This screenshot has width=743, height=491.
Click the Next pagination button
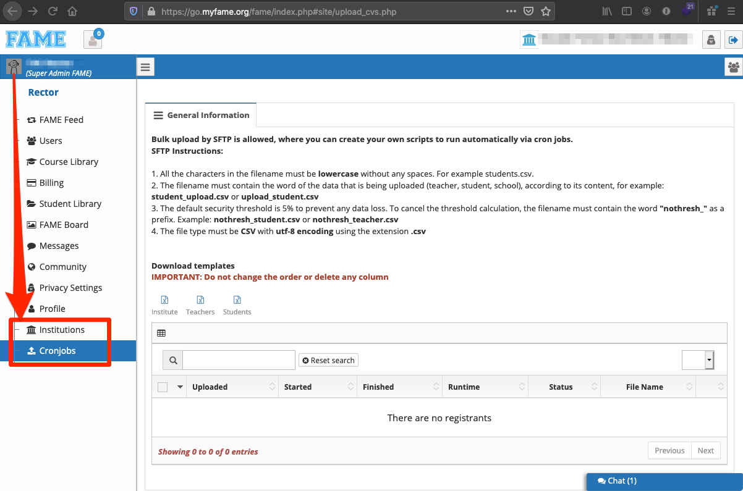pos(706,451)
